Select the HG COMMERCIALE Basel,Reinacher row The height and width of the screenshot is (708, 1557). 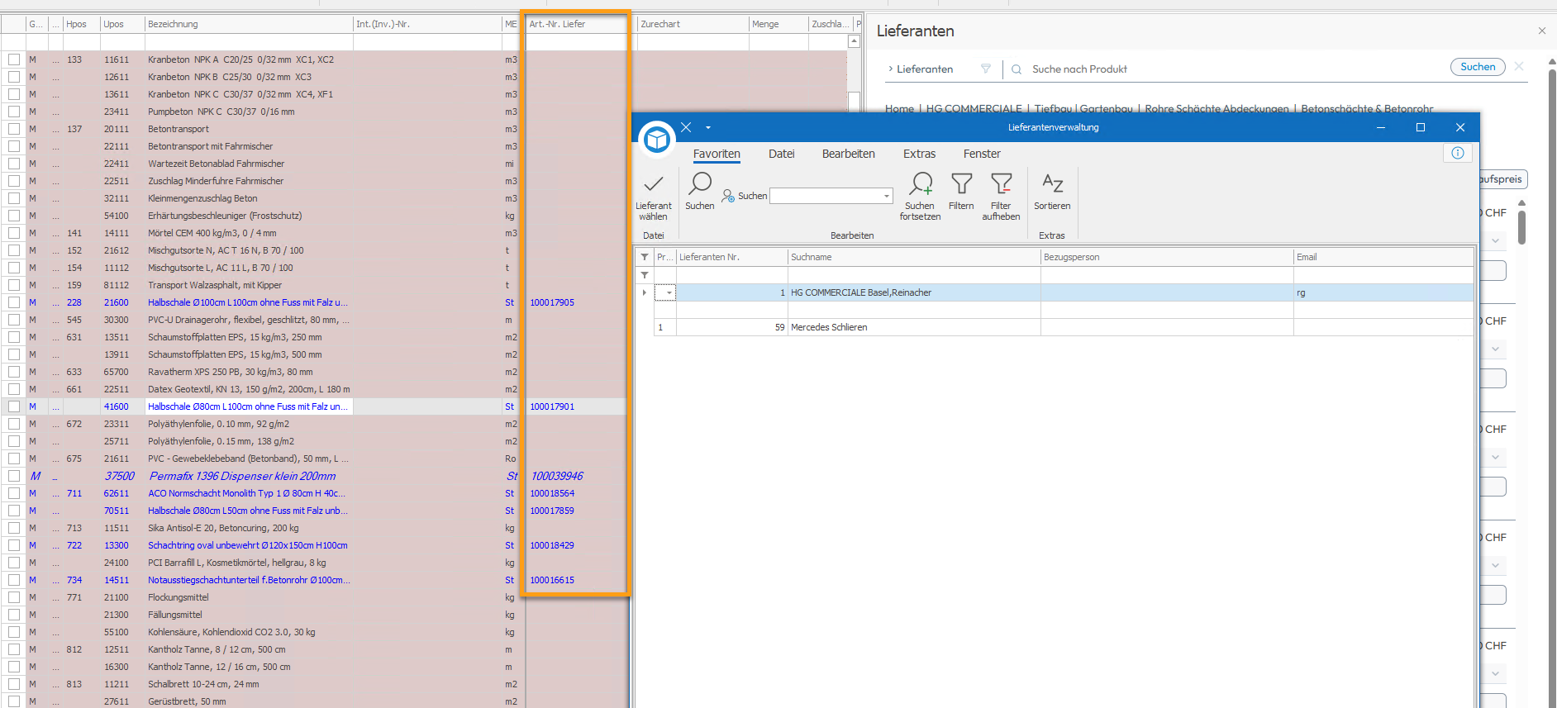pos(1064,292)
